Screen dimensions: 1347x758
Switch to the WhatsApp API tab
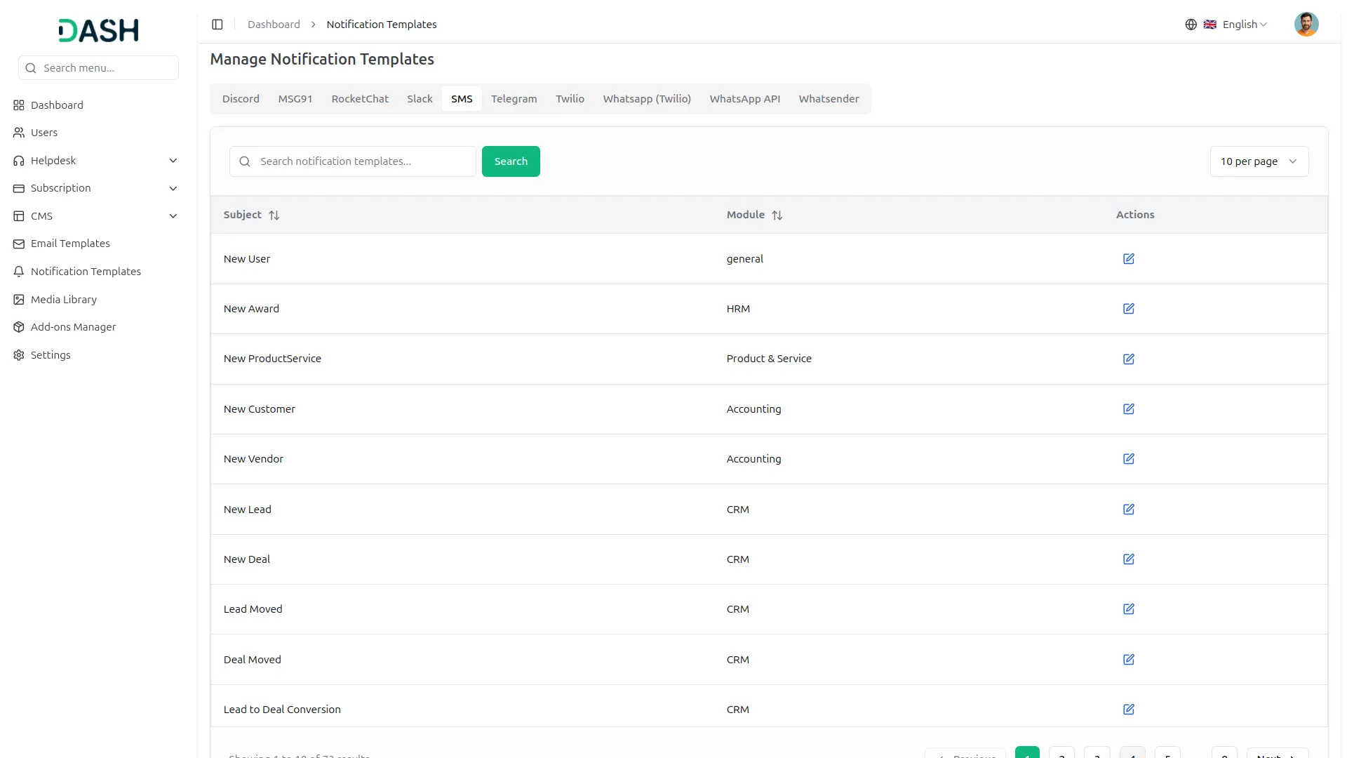tap(744, 99)
